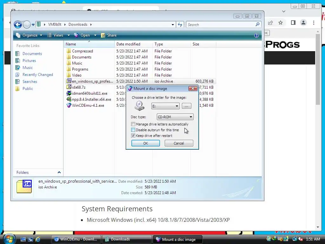The image size is (325, 244).
Task: Expand the address bar history dropdown
Action: point(173,25)
